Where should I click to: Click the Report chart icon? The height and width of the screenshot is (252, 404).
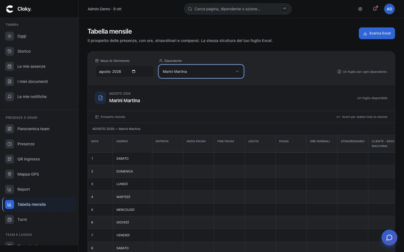point(10,189)
